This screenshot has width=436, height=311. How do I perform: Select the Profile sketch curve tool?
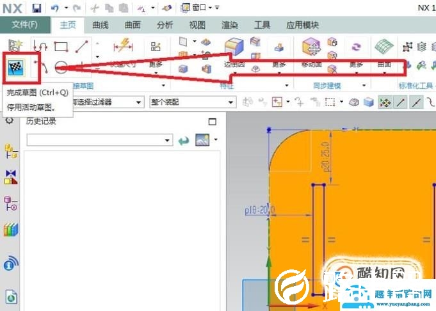pyautogui.click(x=40, y=46)
